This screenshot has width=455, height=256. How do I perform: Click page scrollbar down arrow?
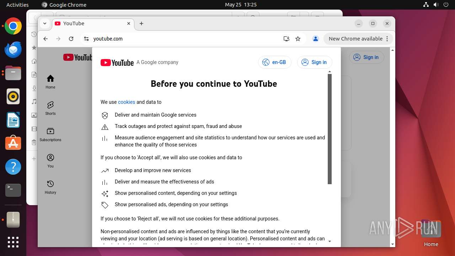(x=392, y=244)
